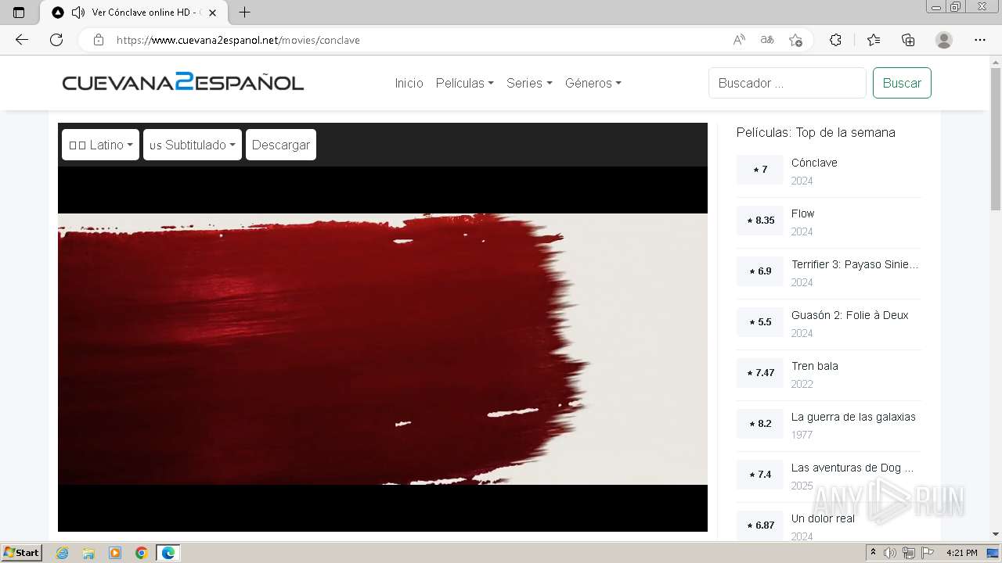This screenshot has height=563, width=1002.
Task: Open File Explorer from the taskbar
Action: pyautogui.click(x=88, y=553)
